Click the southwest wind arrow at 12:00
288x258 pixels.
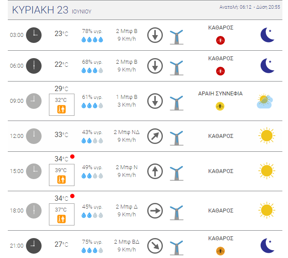(155, 136)
